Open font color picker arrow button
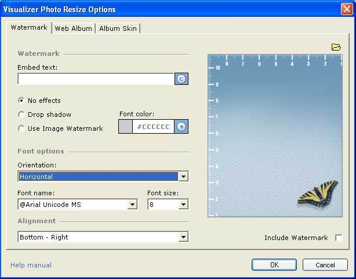 pyautogui.click(x=181, y=127)
